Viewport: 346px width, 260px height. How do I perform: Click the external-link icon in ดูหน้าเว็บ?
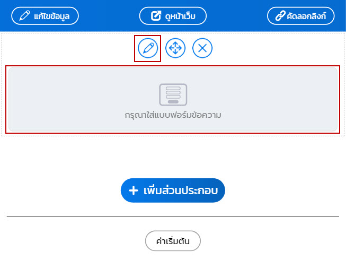(156, 16)
